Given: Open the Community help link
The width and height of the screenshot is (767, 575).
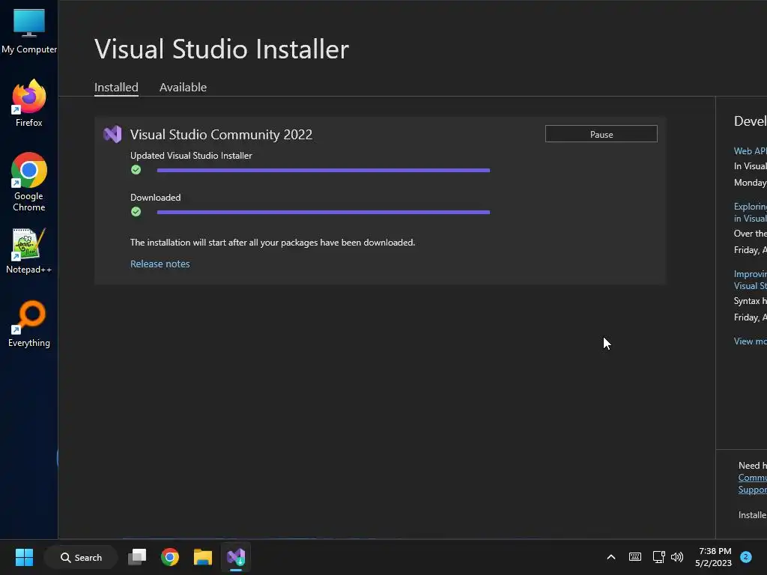Looking at the screenshot, I should 752,478.
